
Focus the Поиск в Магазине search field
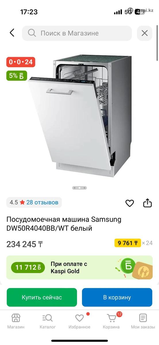(x=77, y=33)
